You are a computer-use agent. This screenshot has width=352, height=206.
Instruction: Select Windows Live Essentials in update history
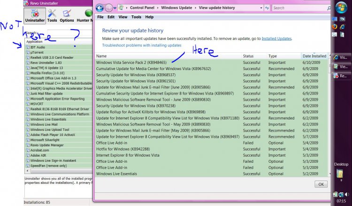coord(211,174)
